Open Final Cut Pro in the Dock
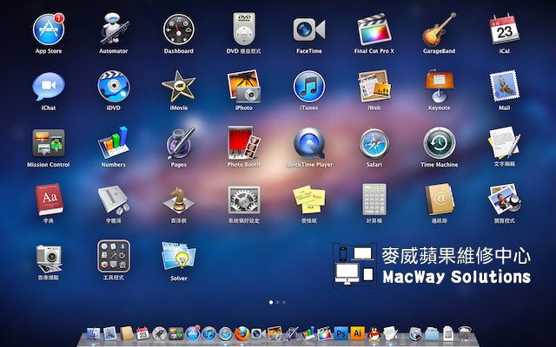This screenshot has height=347, width=556. pyautogui.click(x=324, y=333)
